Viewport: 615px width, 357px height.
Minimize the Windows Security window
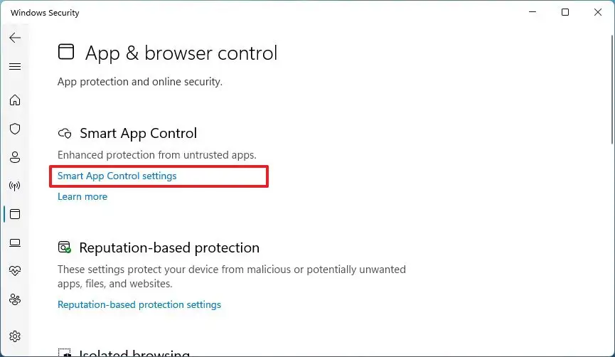(x=532, y=12)
